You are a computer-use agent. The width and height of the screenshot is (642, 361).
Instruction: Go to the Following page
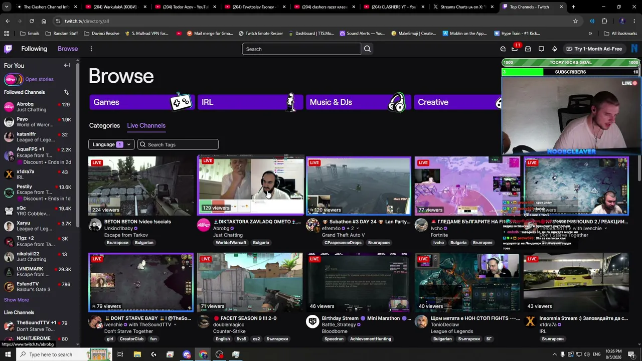pyautogui.click(x=34, y=49)
